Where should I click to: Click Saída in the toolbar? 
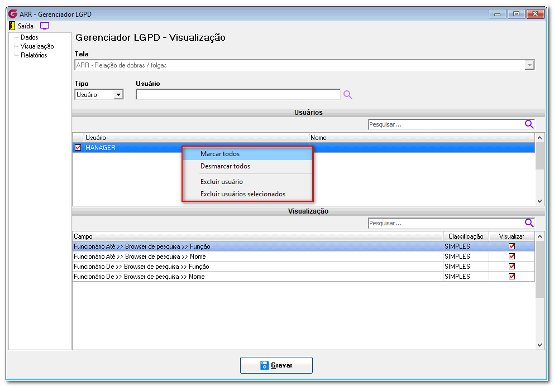tap(26, 26)
